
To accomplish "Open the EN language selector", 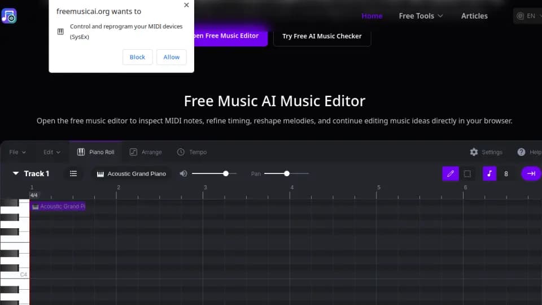I will click(x=528, y=16).
